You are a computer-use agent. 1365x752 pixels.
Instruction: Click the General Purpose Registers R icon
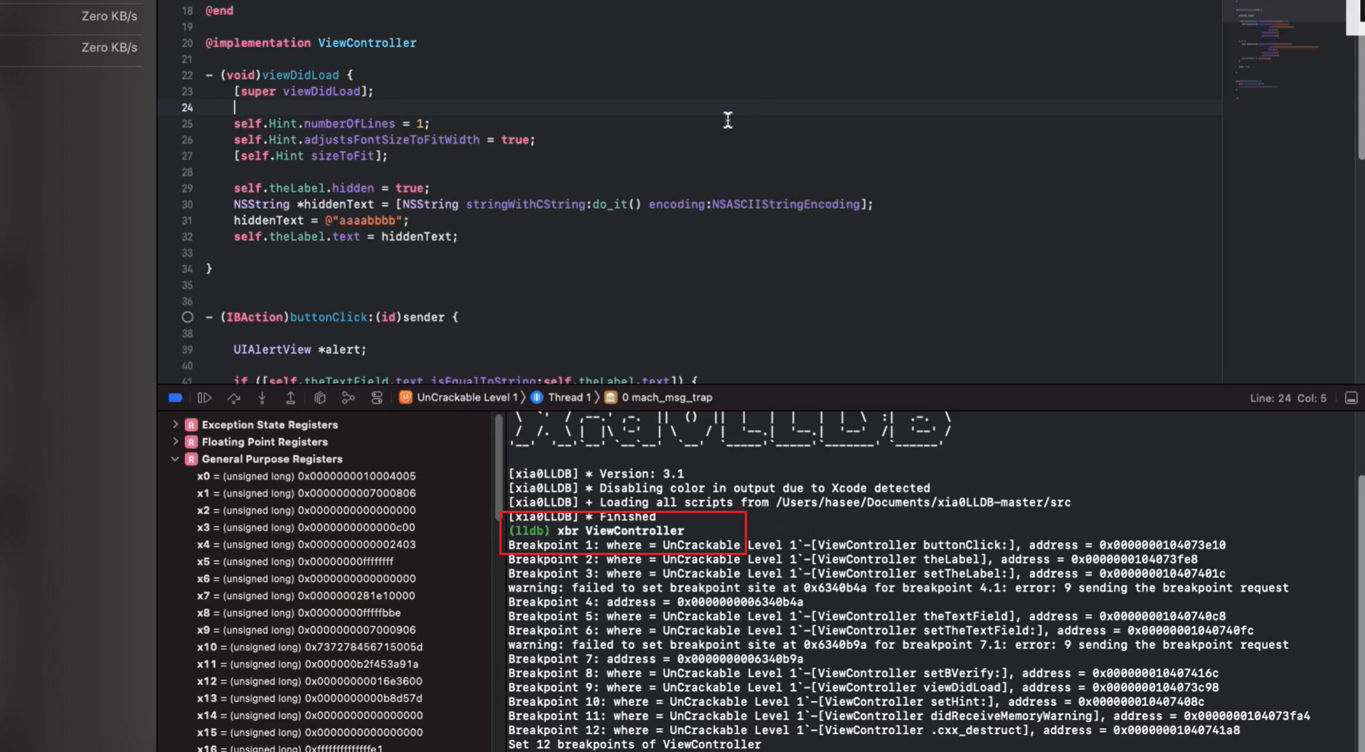[191, 459]
